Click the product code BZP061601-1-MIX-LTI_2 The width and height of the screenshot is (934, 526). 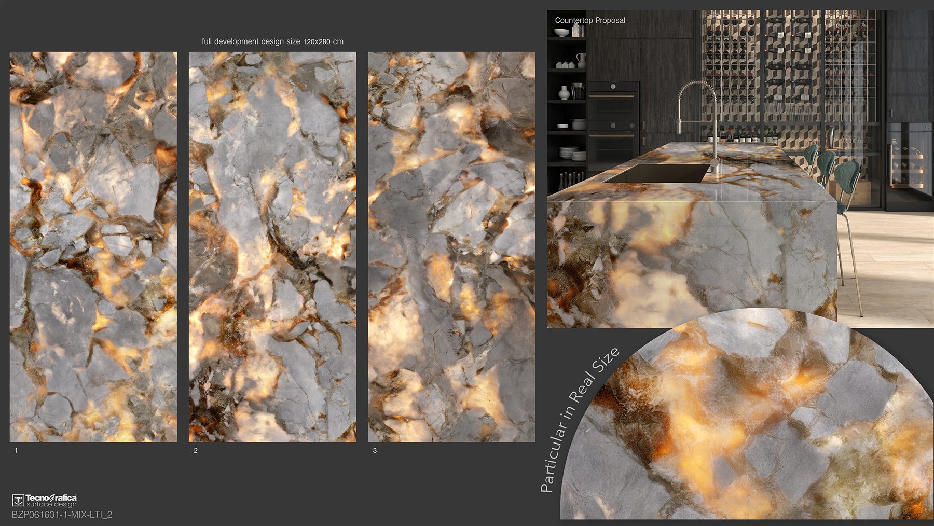coord(62,515)
